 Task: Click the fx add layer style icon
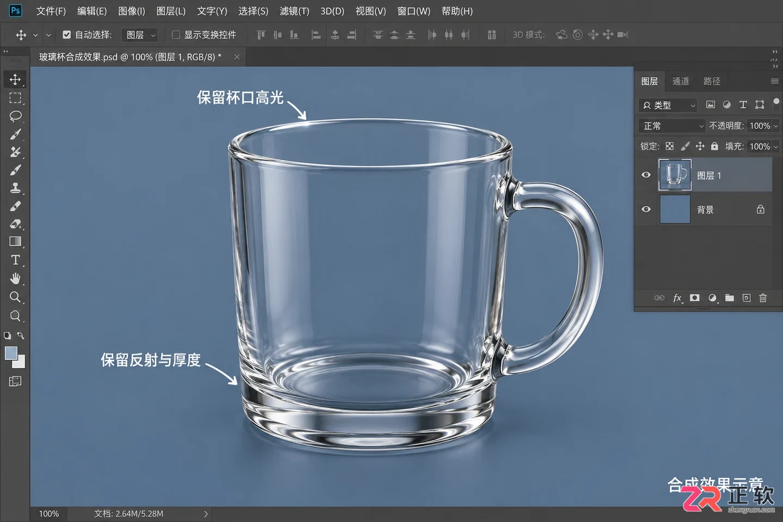pyautogui.click(x=677, y=298)
